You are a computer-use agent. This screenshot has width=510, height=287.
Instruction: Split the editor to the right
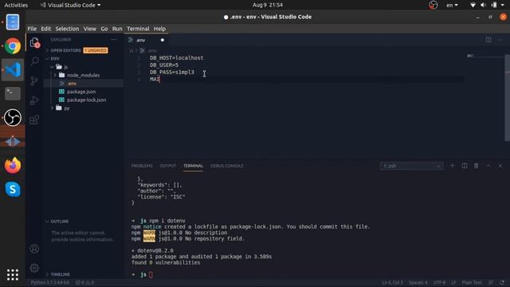[488, 40]
